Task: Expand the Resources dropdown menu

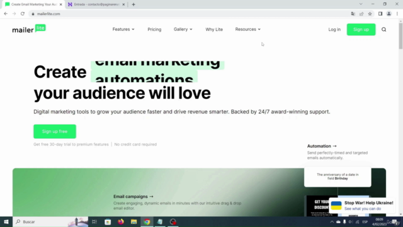Action: click(247, 30)
